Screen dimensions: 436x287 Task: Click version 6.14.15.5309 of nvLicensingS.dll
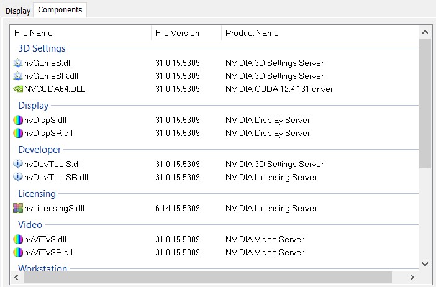tap(178, 208)
